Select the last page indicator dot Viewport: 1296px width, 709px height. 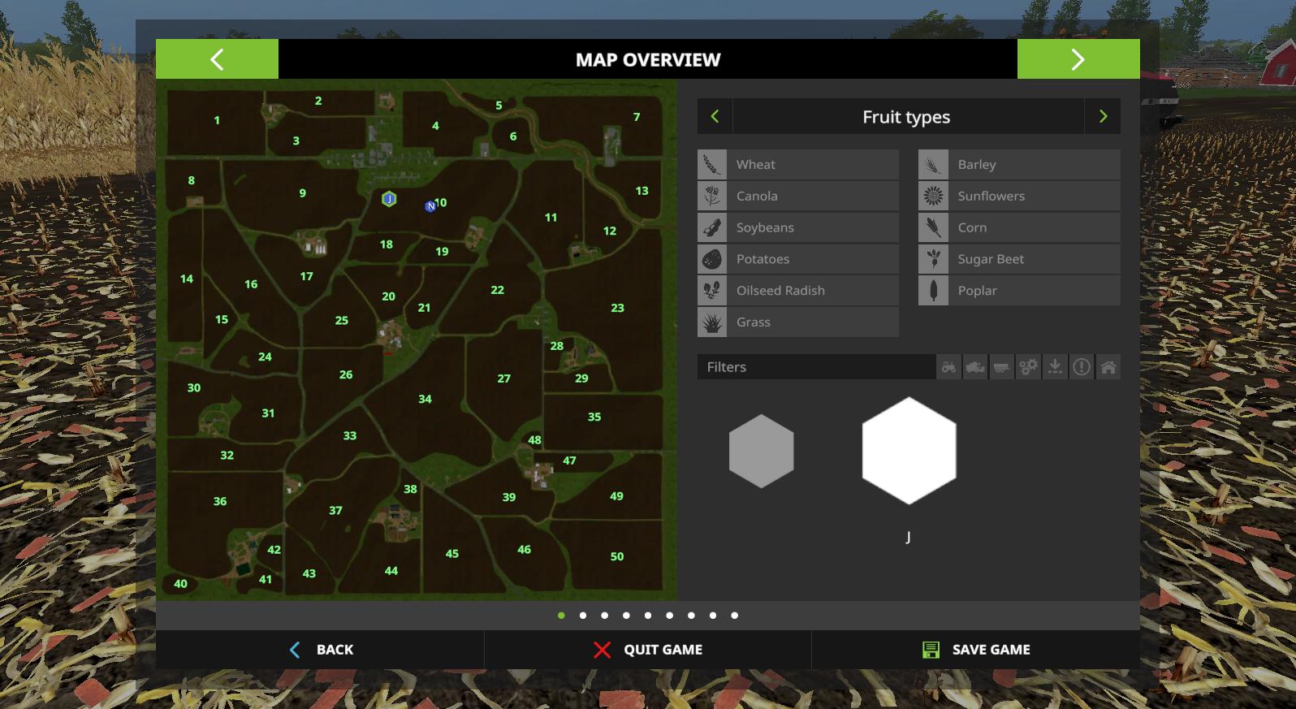(734, 616)
